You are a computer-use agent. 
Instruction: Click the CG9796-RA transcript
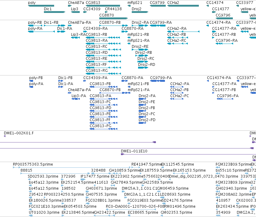[224, 44]
